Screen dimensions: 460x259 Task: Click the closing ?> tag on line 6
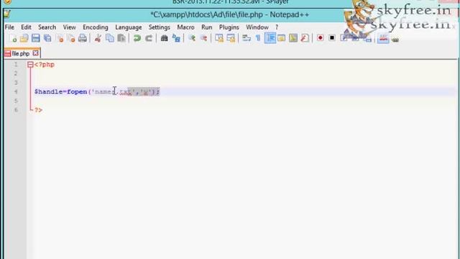[38, 110]
